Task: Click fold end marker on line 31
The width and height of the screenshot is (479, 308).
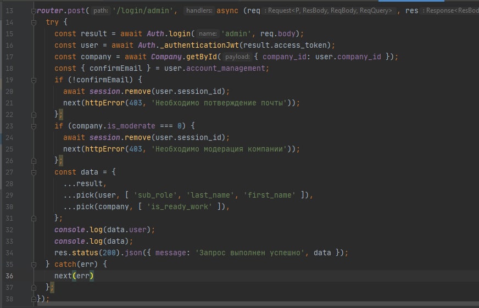Action: coord(34,219)
